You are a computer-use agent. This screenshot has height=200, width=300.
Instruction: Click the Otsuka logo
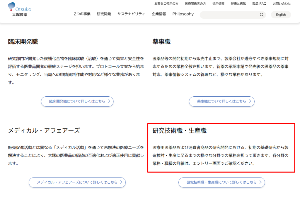click(20, 9)
